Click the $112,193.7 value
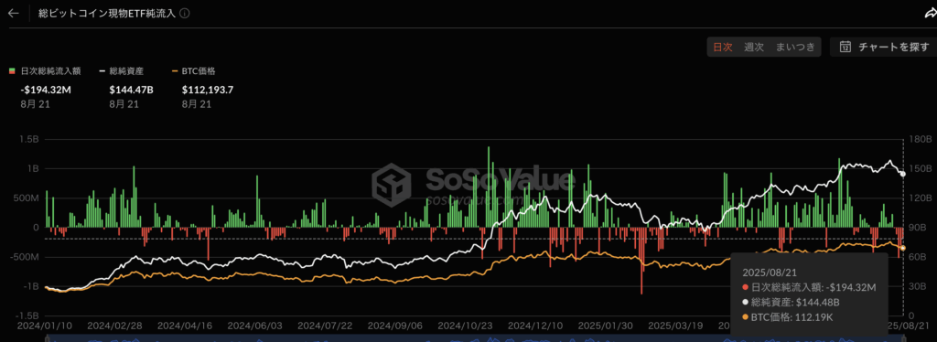The height and width of the screenshot is (342, 937). pyautogui.click(x=208, y=91)
